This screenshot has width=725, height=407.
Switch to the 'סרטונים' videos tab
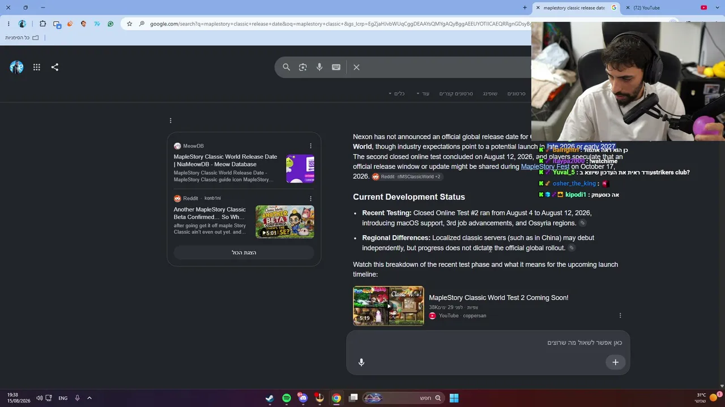click(517, 94)
